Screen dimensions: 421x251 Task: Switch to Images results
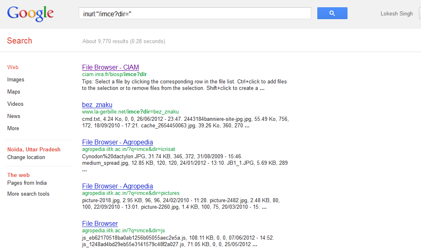tap(15, 80)
